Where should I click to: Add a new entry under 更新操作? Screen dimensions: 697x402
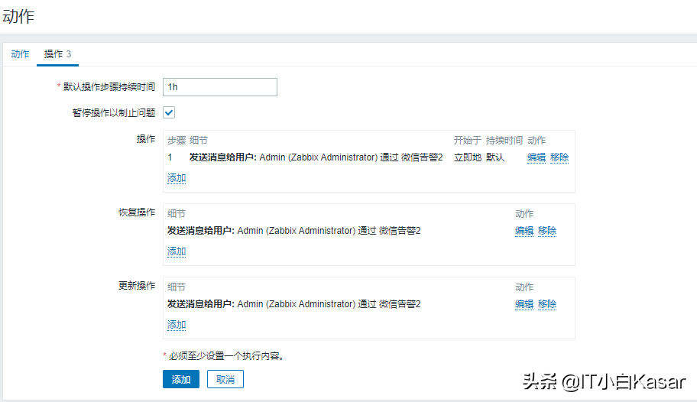tap(177, 325)
